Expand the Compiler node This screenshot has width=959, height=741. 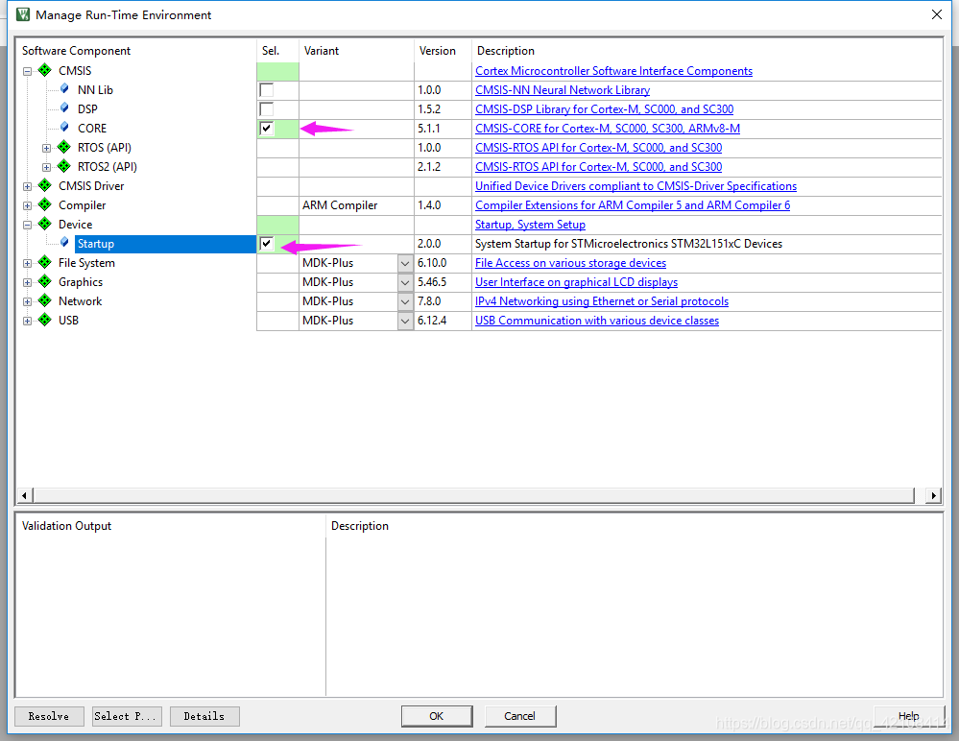click(x=28, y=205)
